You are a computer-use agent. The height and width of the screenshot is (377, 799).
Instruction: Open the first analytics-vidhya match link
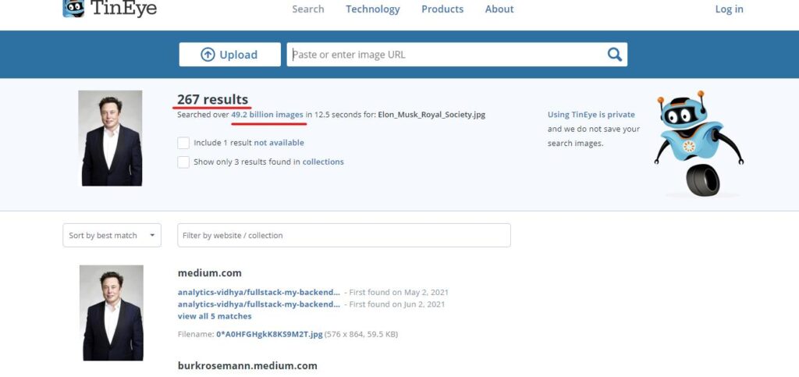click(x=258, y=293)
